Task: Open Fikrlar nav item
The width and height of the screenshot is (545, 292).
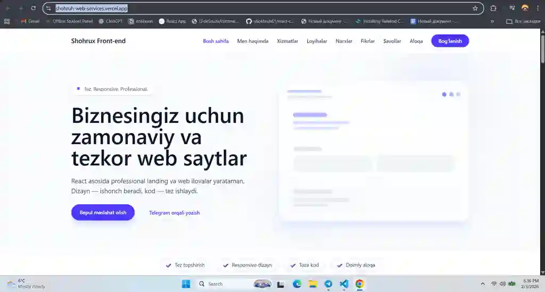Action: (368, 41)
